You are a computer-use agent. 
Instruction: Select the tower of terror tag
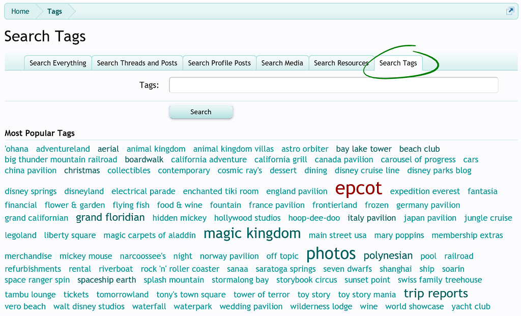(262, 294)
